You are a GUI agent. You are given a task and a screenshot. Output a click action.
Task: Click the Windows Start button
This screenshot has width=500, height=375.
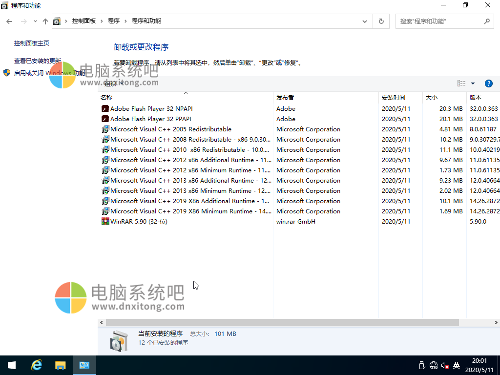tap(11, 365)
